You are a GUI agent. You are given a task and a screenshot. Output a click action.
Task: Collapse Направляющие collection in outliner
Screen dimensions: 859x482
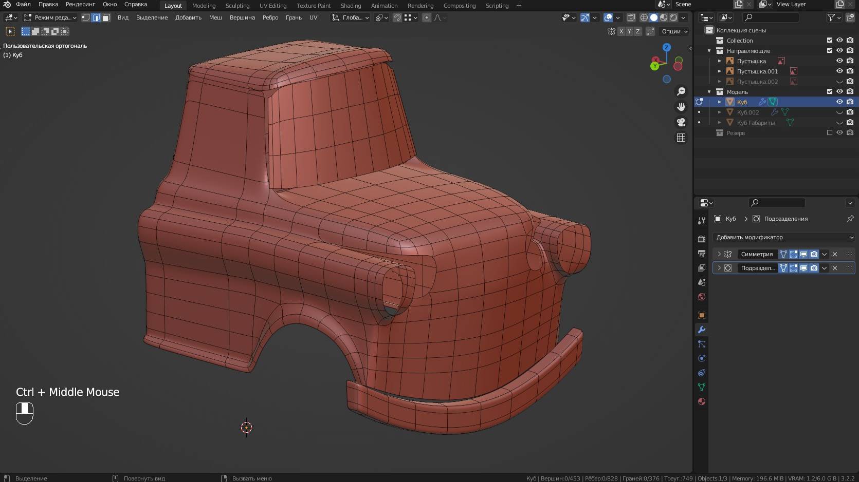[709, 51]
